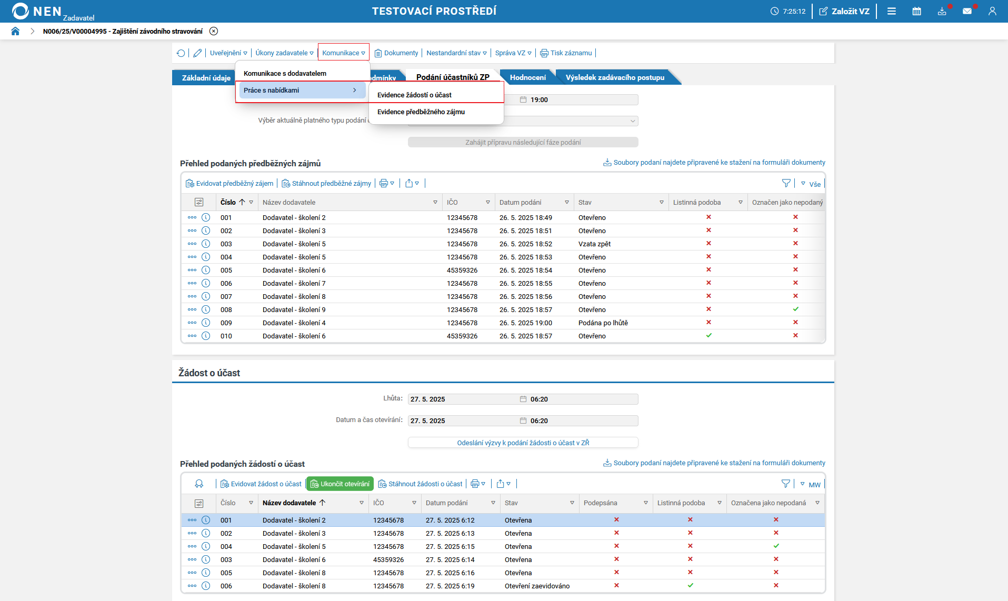The height and width of the screenshot is (601, 1008).
Task: Expand the Uveřejnění dropdown menu
Action: (x=228, y=53)
